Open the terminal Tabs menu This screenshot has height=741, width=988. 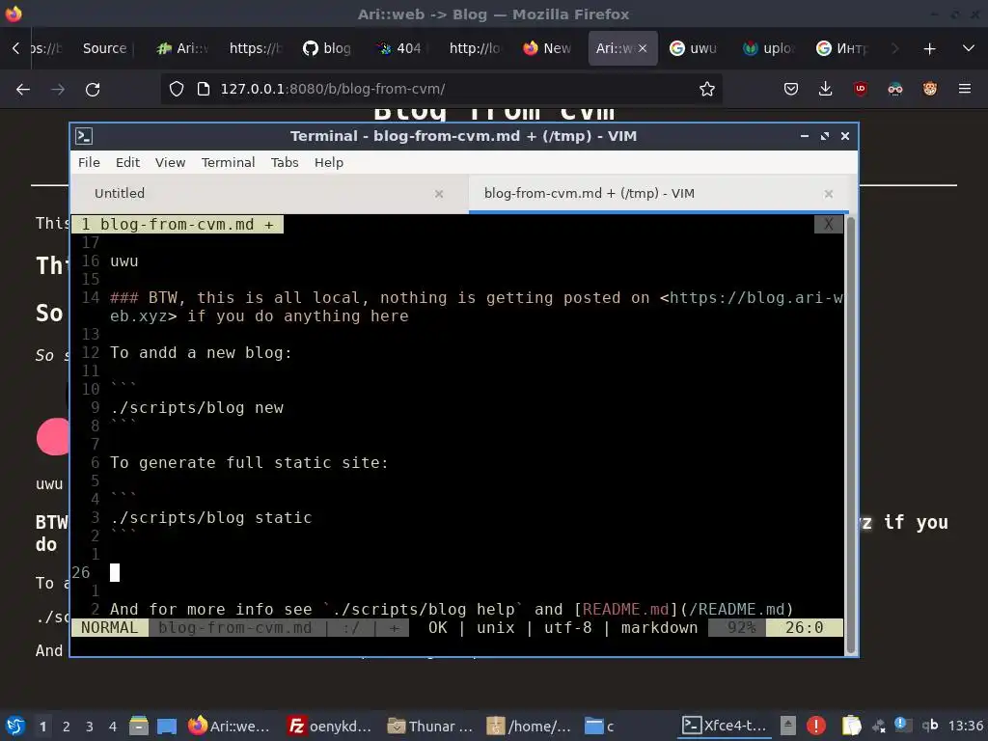click(285, 162)
